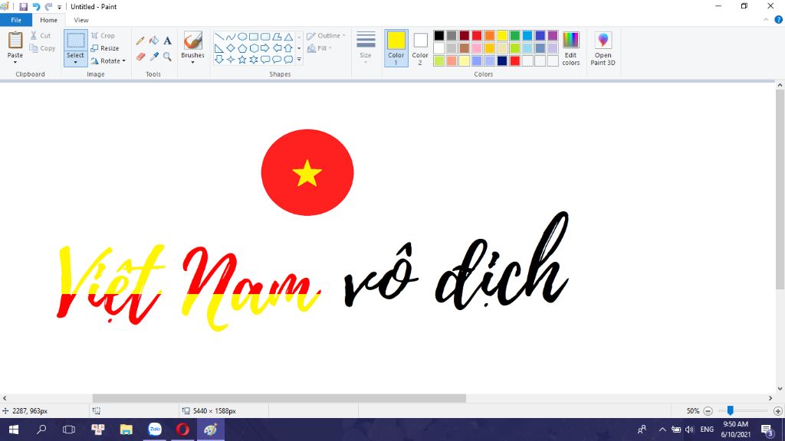The image size is (785, 441).
Task: Choose the Down arrow shape
Action: 219,60
